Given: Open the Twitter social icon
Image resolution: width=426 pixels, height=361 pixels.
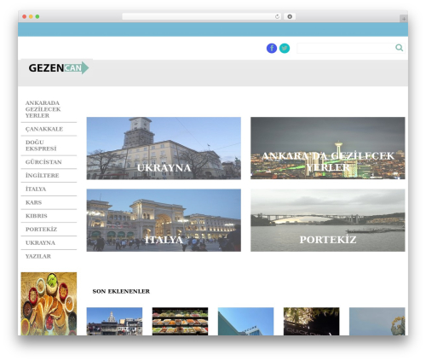Looking at the screenshot, I should point(285,49).
